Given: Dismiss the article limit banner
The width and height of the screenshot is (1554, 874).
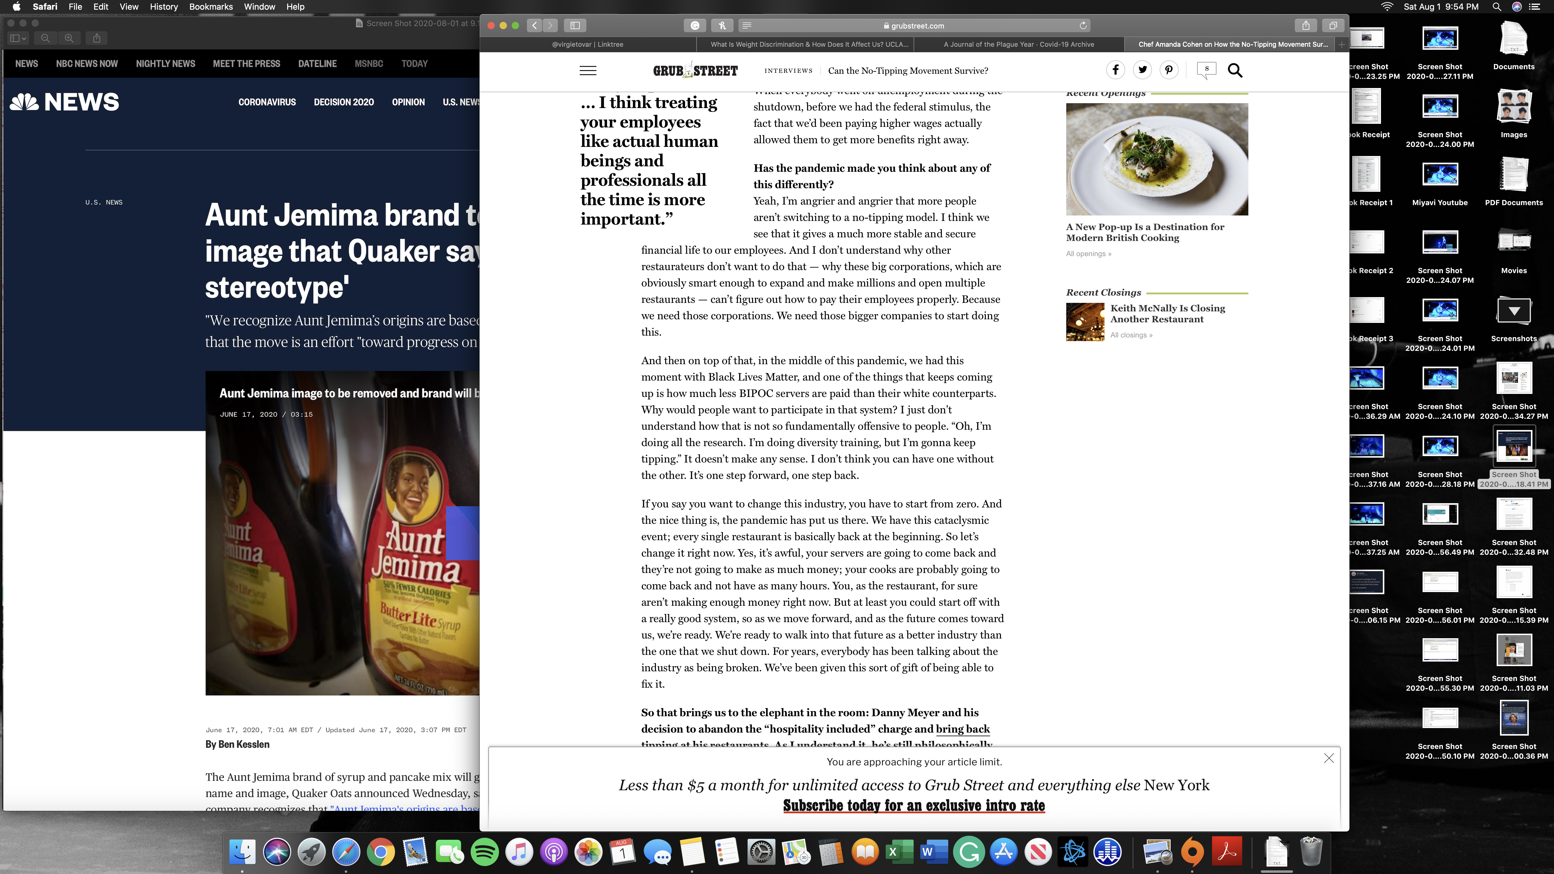Looking at the screenshot, I should 1328,758.
